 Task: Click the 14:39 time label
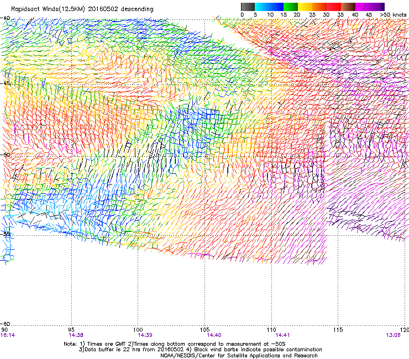click(x=145, y=335)
